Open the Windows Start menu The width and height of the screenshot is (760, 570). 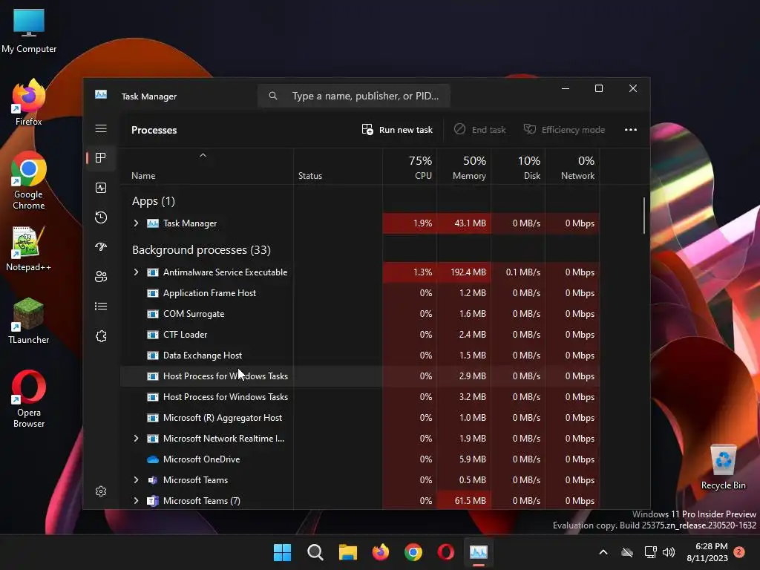(x=282, y=552)
